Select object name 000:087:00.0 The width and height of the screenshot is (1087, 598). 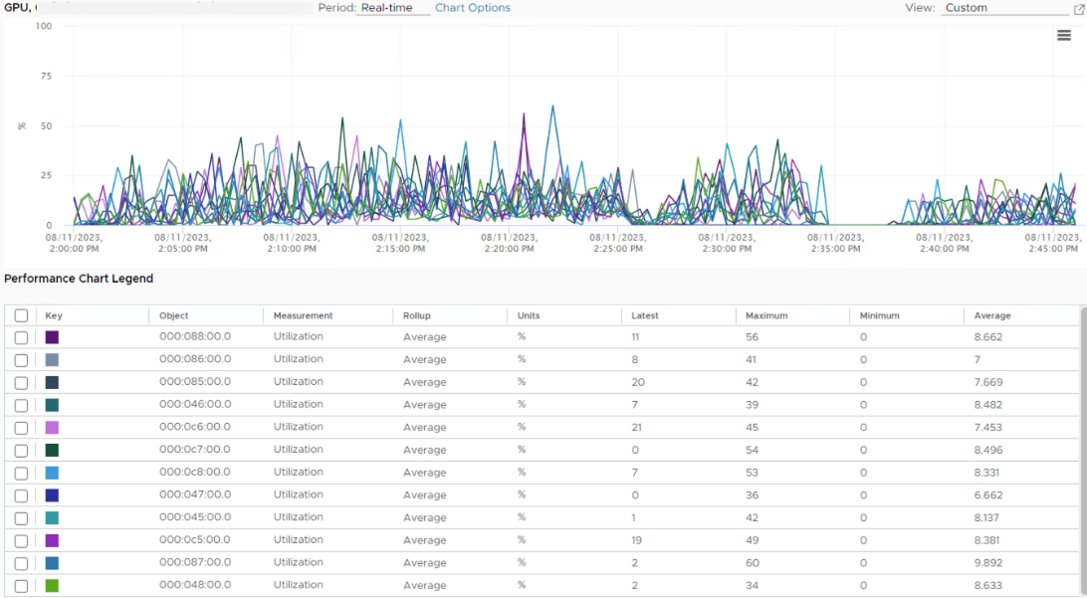(x=195, y=562)
